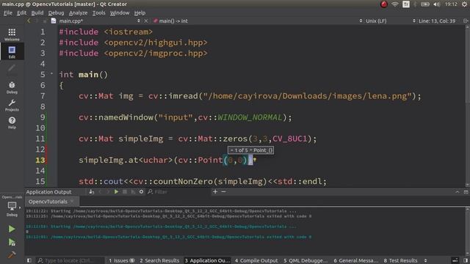Click the Type to locate search field
Viewport: 470px width, 264px height.
pyautogui.click(x=70, y=260)
